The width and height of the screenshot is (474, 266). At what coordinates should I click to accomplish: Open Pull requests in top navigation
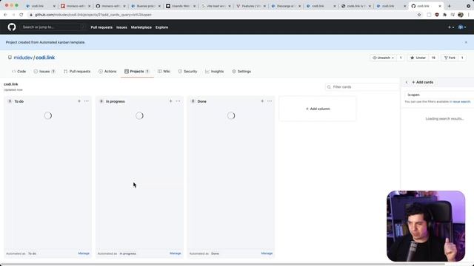101,27
